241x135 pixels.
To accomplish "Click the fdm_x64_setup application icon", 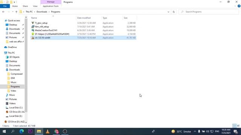I will click(x=33, y=27).
